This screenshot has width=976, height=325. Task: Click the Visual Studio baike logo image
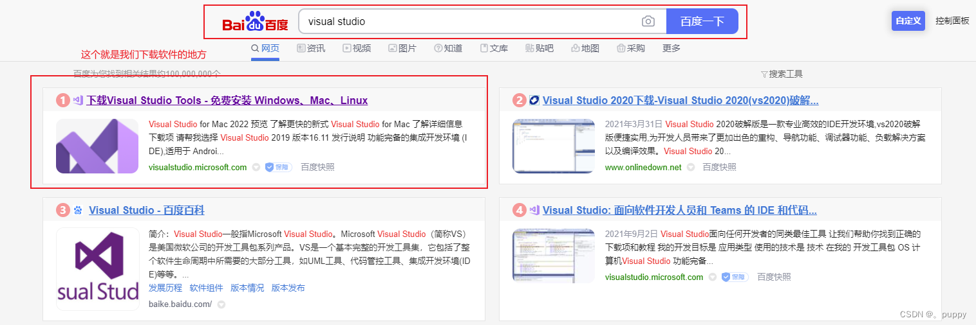tap(98, 269)
